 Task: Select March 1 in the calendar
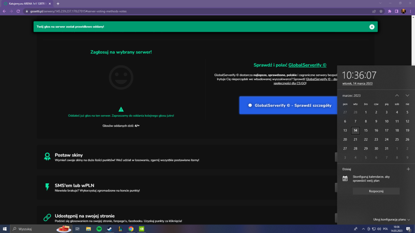pyautogui.click(x=366, y=112)
